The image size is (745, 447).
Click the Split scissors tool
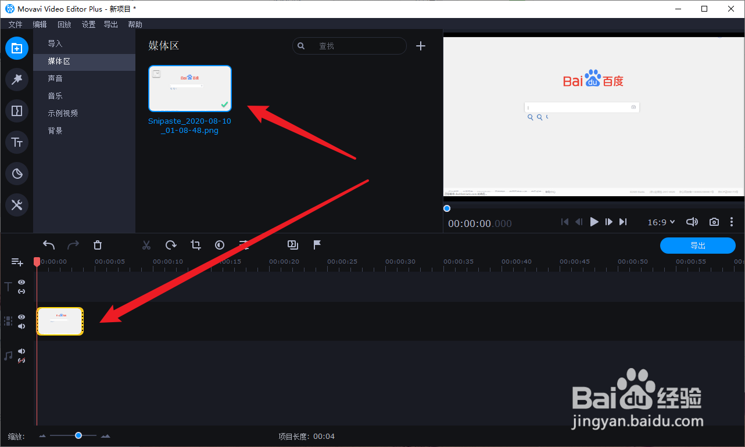146,245
